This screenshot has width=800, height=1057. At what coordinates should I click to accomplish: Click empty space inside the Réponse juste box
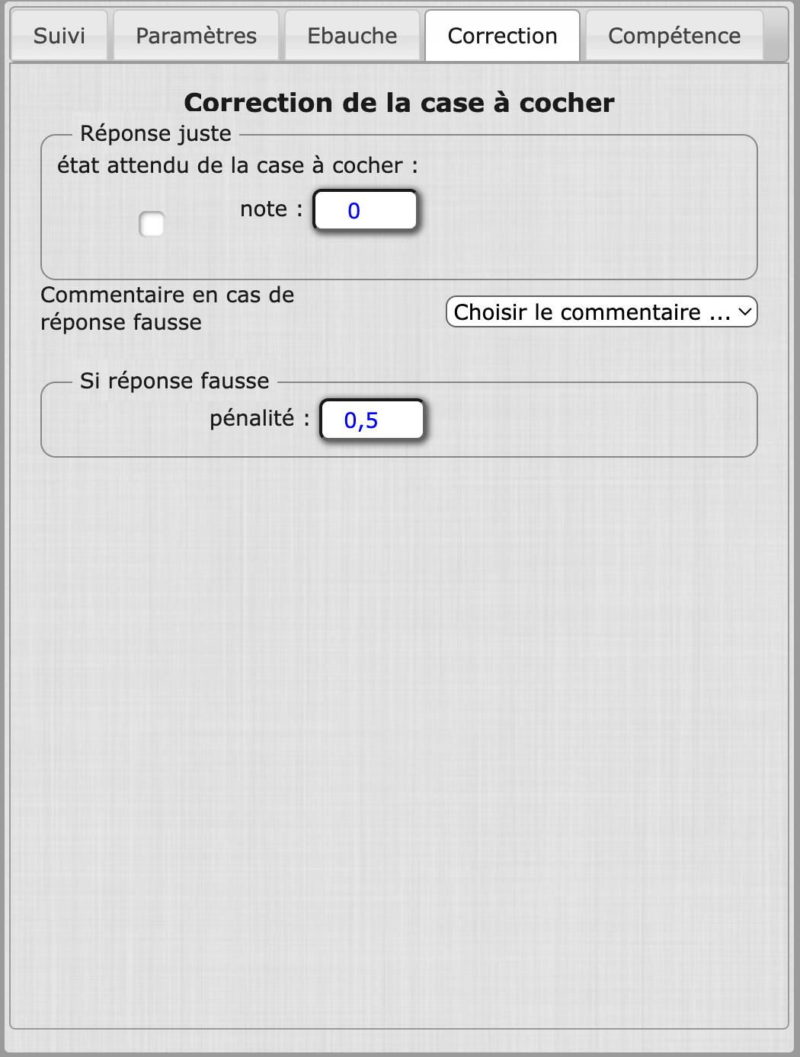click(587, 228)
